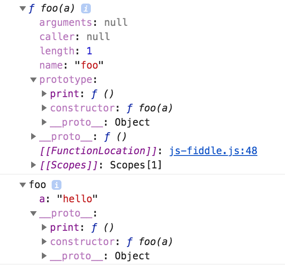Select the arguments: null property row
Image resolution: width=285 pixels, height=270 pixels.
(x=83, y=22)
